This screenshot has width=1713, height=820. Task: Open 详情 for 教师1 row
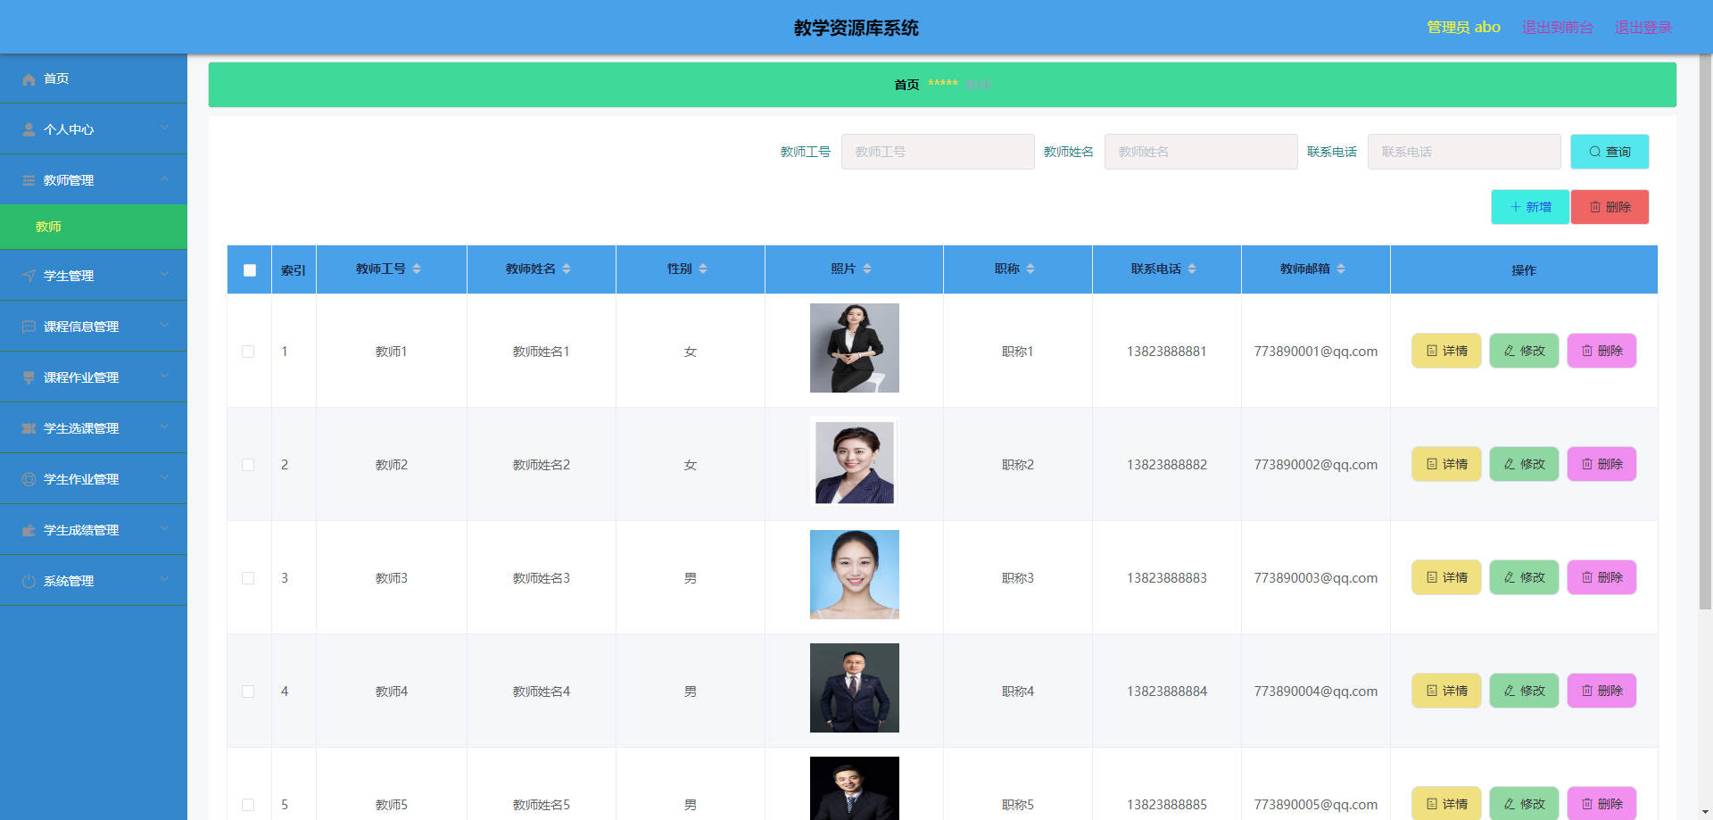click(x=1446, y=351)
